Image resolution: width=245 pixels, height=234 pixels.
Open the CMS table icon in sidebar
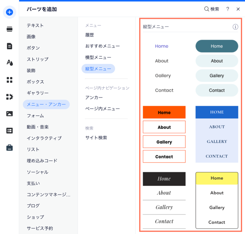point(9,130)
